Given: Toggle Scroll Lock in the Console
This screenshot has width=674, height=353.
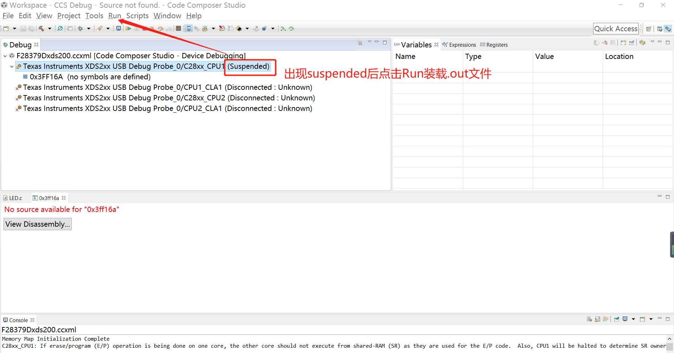Looking at the screenshot, I should click(x=597, y=319).
